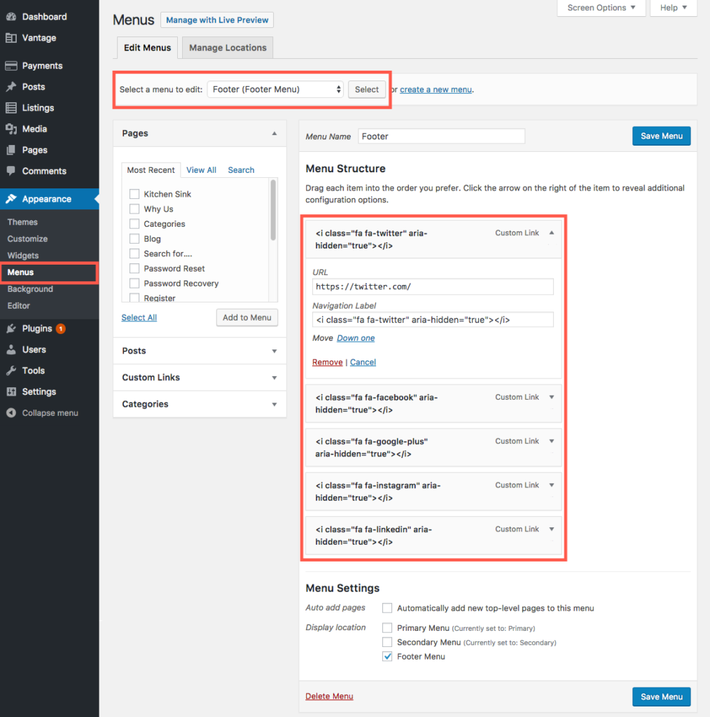Switch to the Manage Locations tab
Viewport: 710px width, 717px height.
click(x=227, y=47)
